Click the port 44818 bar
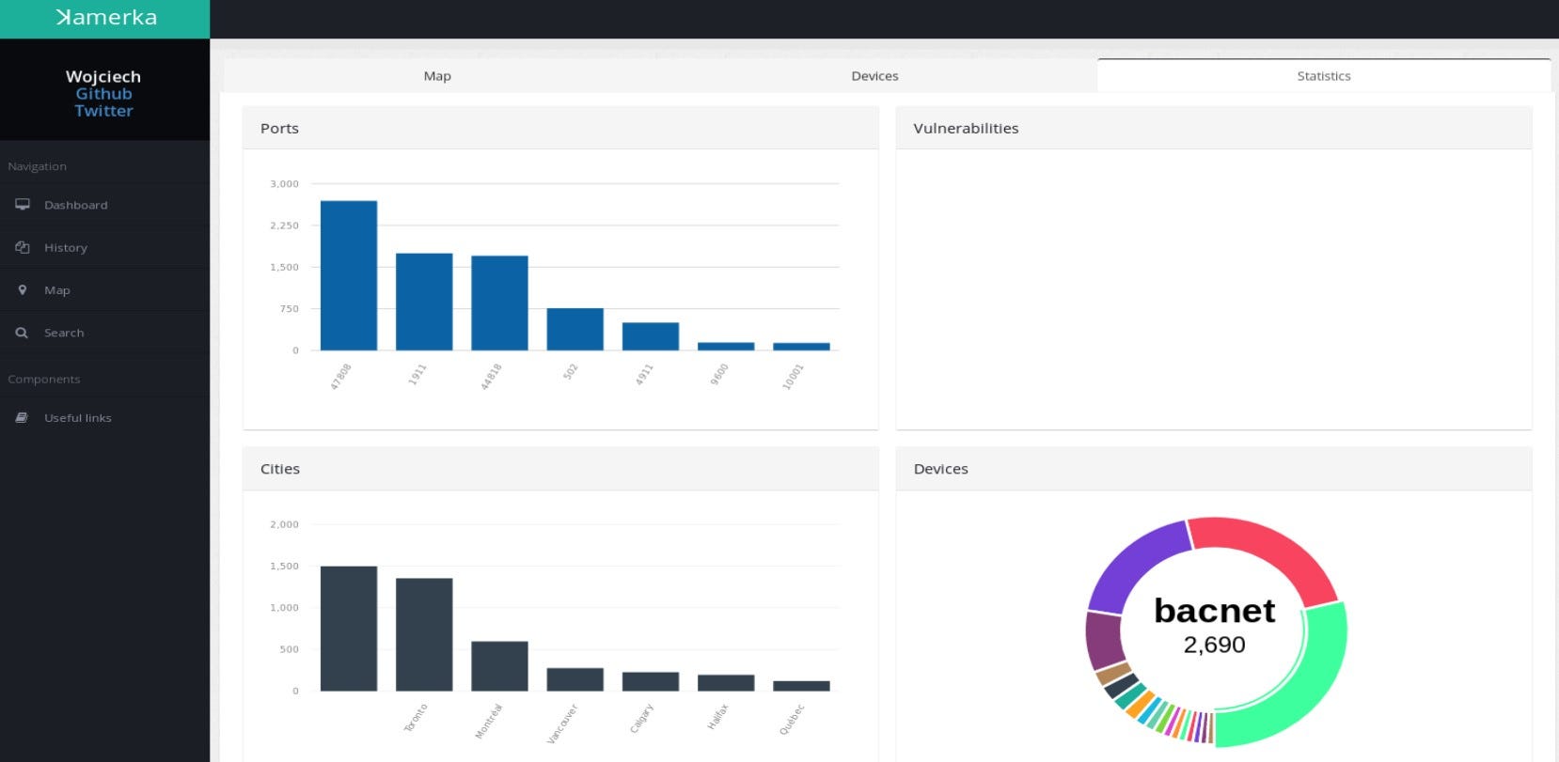1559x762 pixels. pos(499,303)
